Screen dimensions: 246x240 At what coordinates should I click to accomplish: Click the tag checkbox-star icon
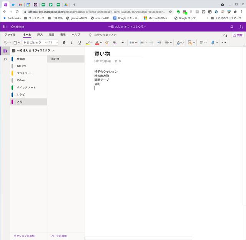point(190,43)
